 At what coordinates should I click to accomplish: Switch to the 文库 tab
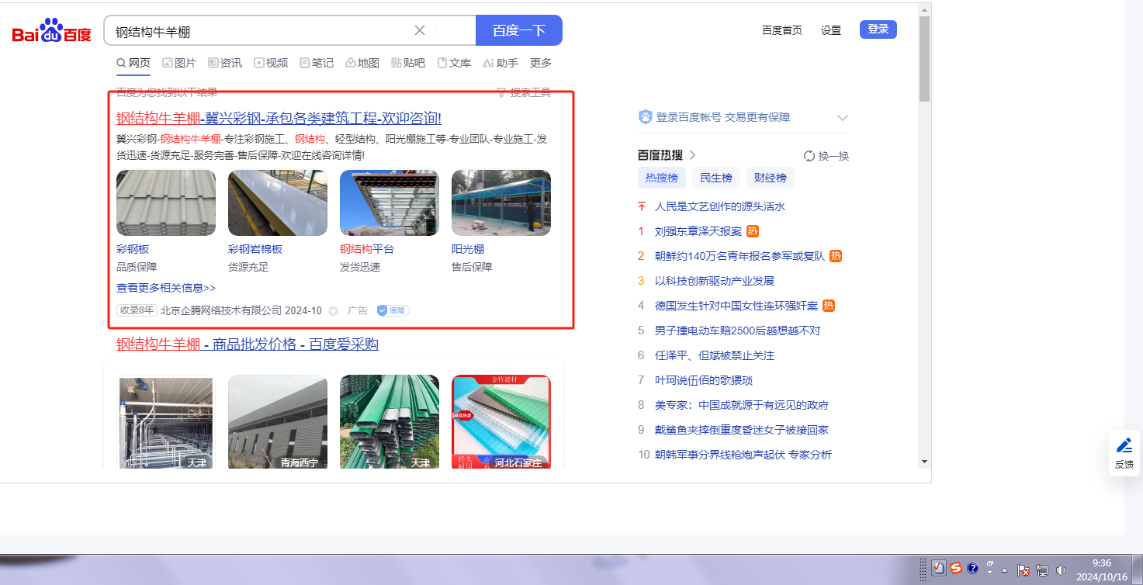tap(454, 63)
